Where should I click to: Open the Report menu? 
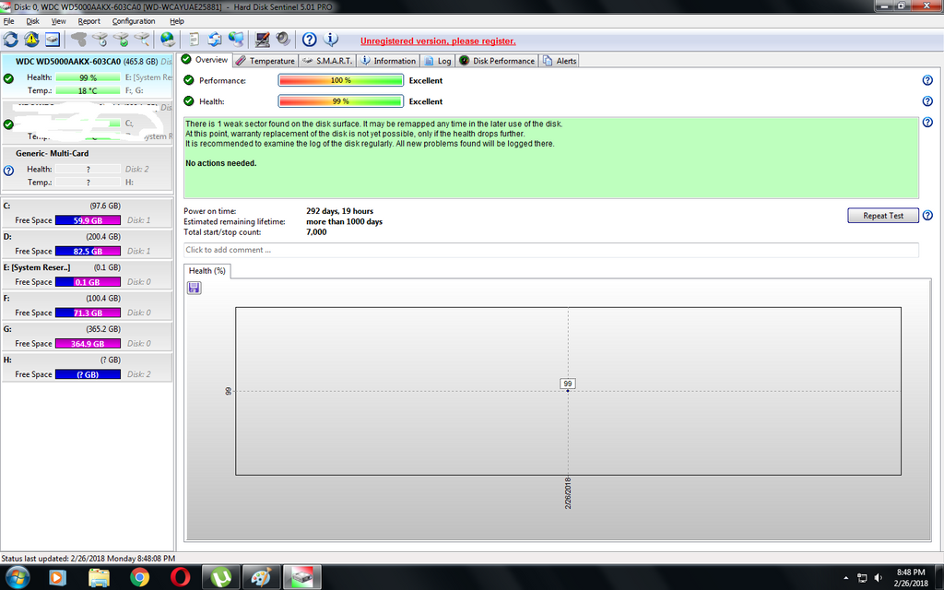pos(89,21)
